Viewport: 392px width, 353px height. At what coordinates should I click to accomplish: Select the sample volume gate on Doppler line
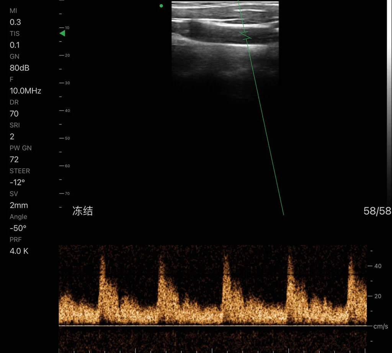(246, 36)
